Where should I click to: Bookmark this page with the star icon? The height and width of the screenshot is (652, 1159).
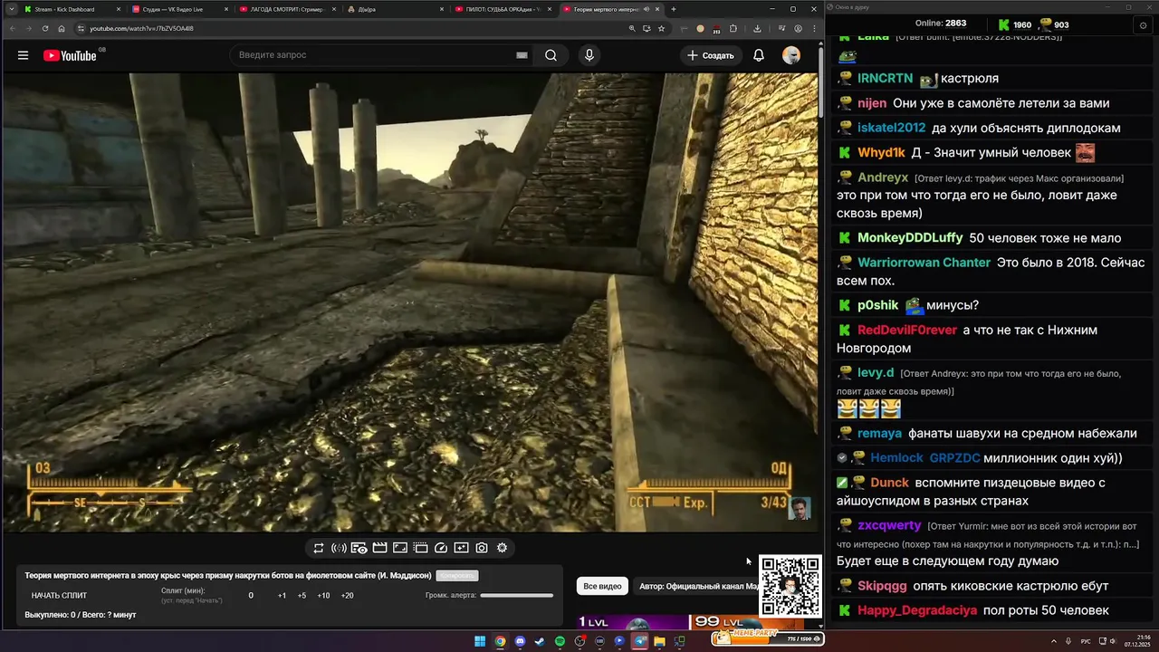tap(661, 28)
